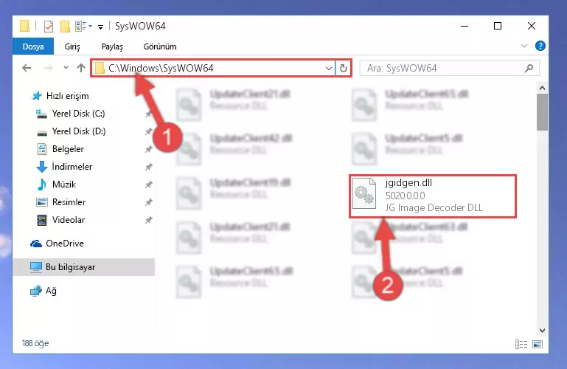The height and width of the screenshot is (369, 567).
Task: Click the pin icon next to Resimler
Action: coord(148,202)
